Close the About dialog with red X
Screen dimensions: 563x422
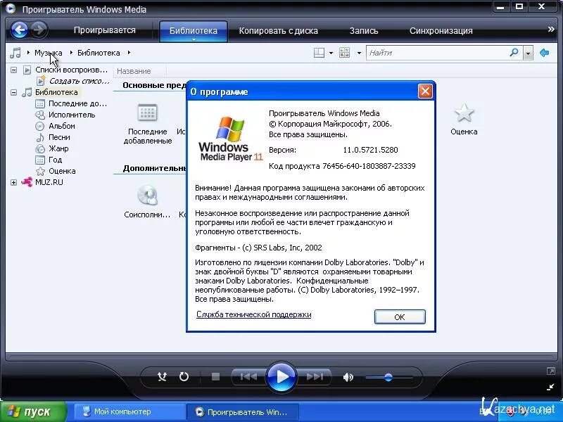pos(425,91)
